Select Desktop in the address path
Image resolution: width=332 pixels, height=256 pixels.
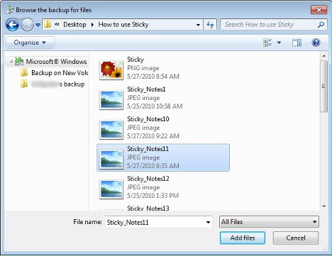(x=74, y=24)
